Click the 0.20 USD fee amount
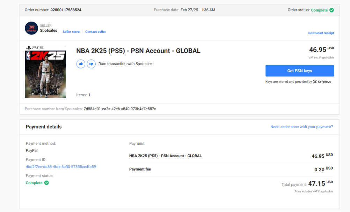 point(323,169)
